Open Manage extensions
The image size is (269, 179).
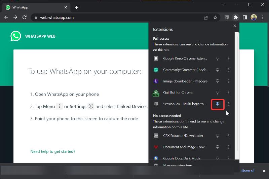click(178, 165)
